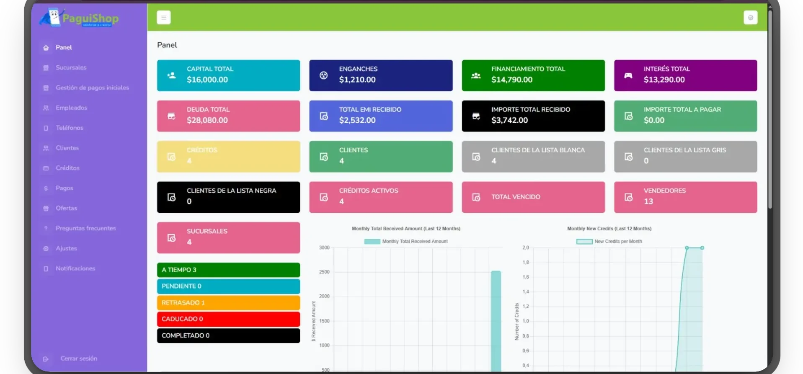803x374 pixels.
Task: Open Preguntas frecuentes page
Action: tap(85, 228)
